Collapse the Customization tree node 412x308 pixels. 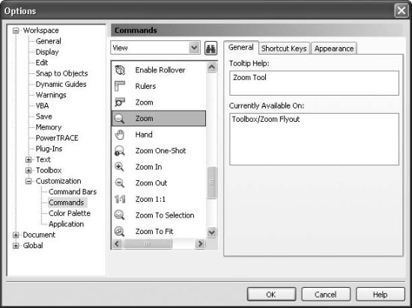click(28, 181)
